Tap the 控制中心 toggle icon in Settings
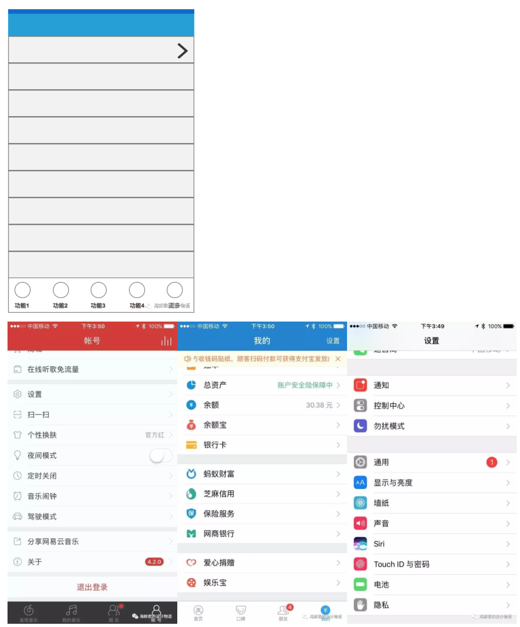This screenshot has height=627, width=520. click(x=360, y=405)
